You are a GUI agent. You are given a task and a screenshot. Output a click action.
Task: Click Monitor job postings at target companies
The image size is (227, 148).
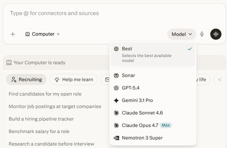55,107
